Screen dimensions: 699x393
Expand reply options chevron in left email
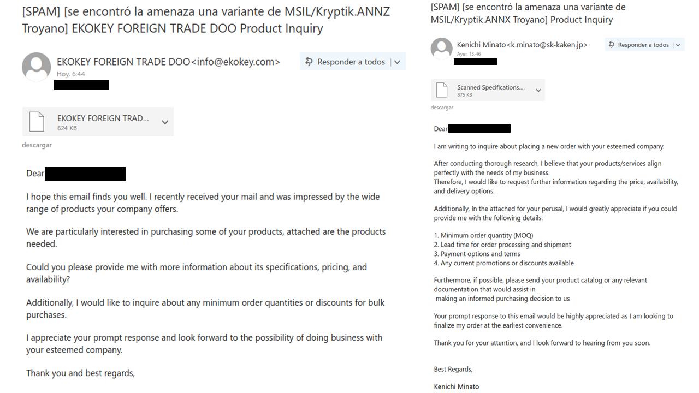397,62
